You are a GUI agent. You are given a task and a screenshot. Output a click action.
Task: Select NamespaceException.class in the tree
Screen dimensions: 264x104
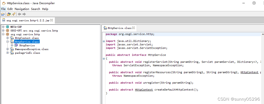pos(32,49)
